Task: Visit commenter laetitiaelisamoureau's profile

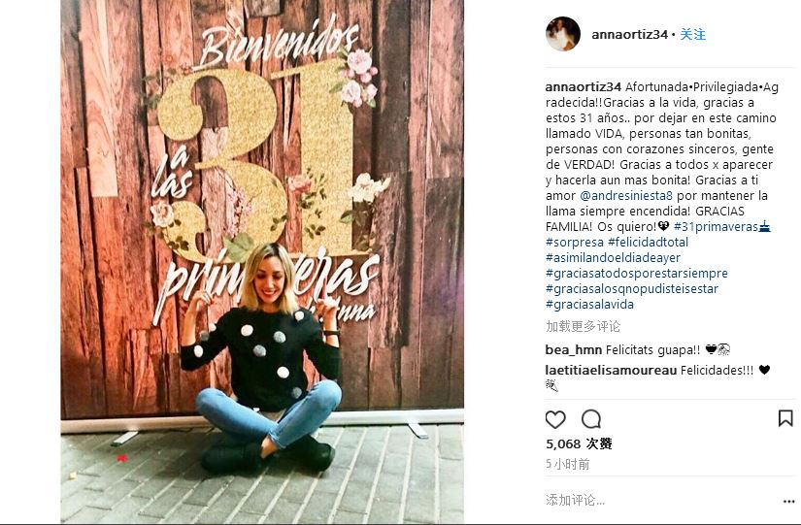Action: coord(611,371)
